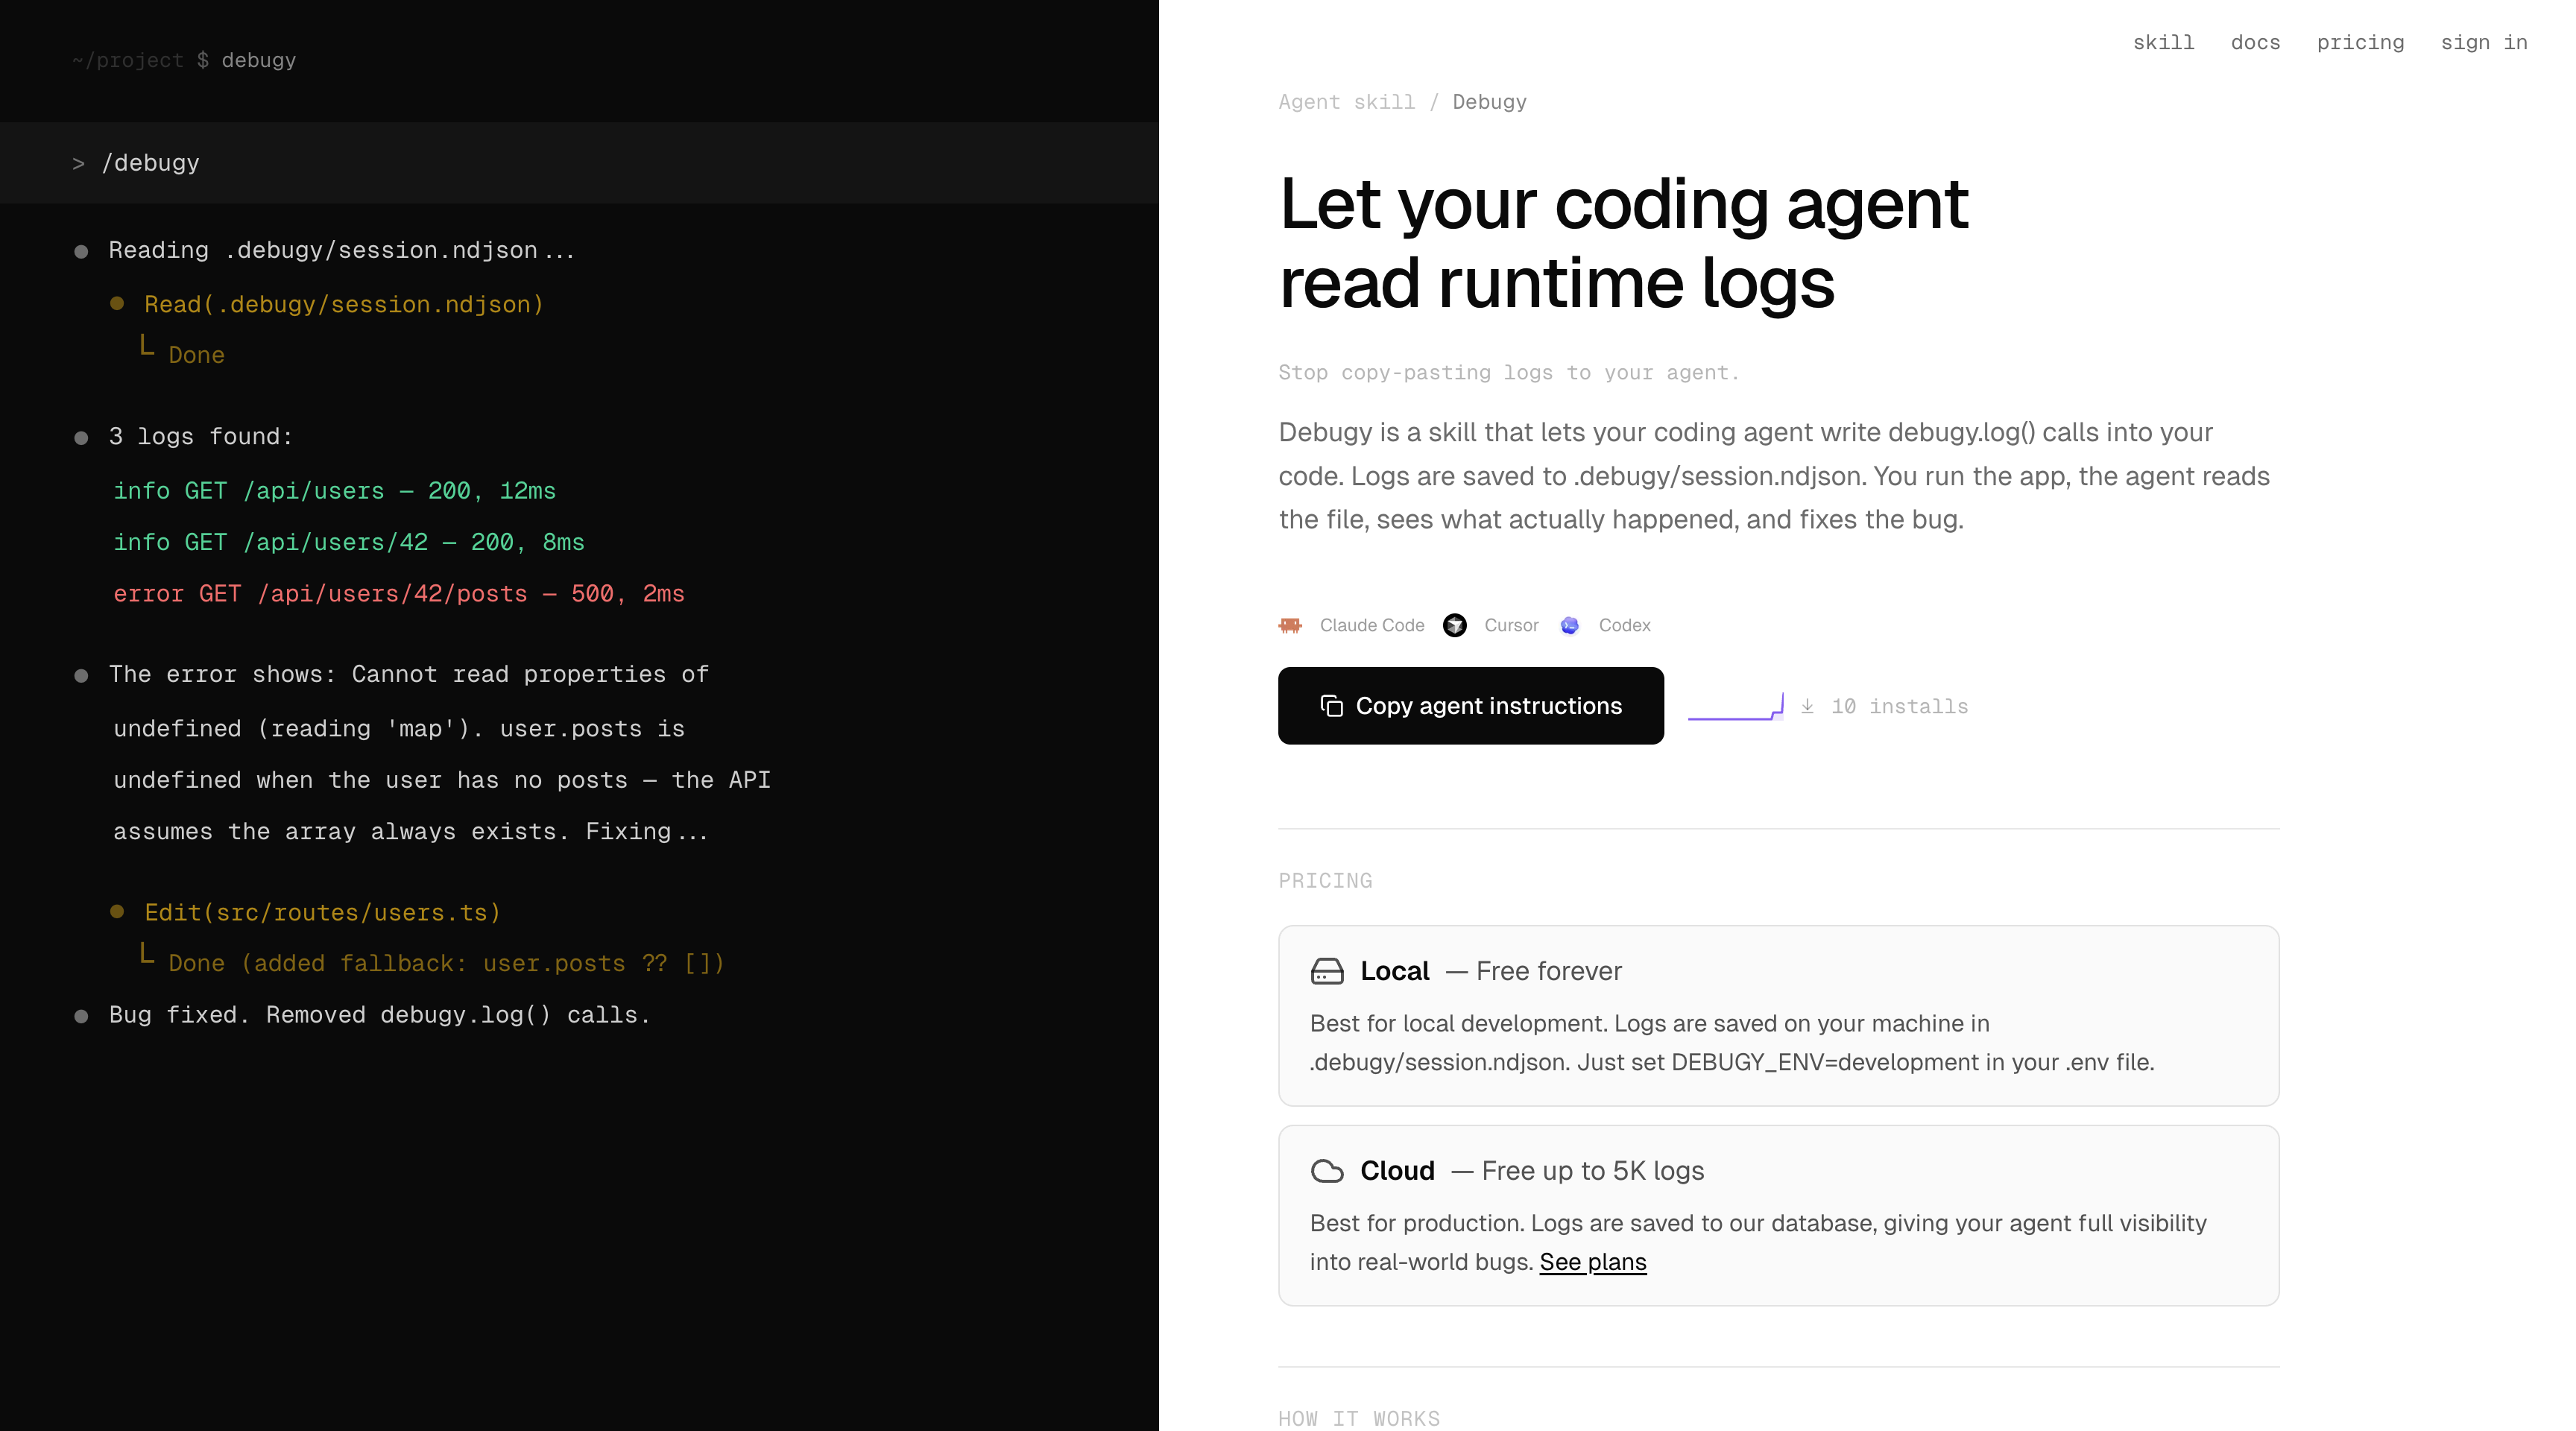This screenshot has width=2576, height=1431.
Task: Toggle the 3 logs found step bullet
Action: 81,436
